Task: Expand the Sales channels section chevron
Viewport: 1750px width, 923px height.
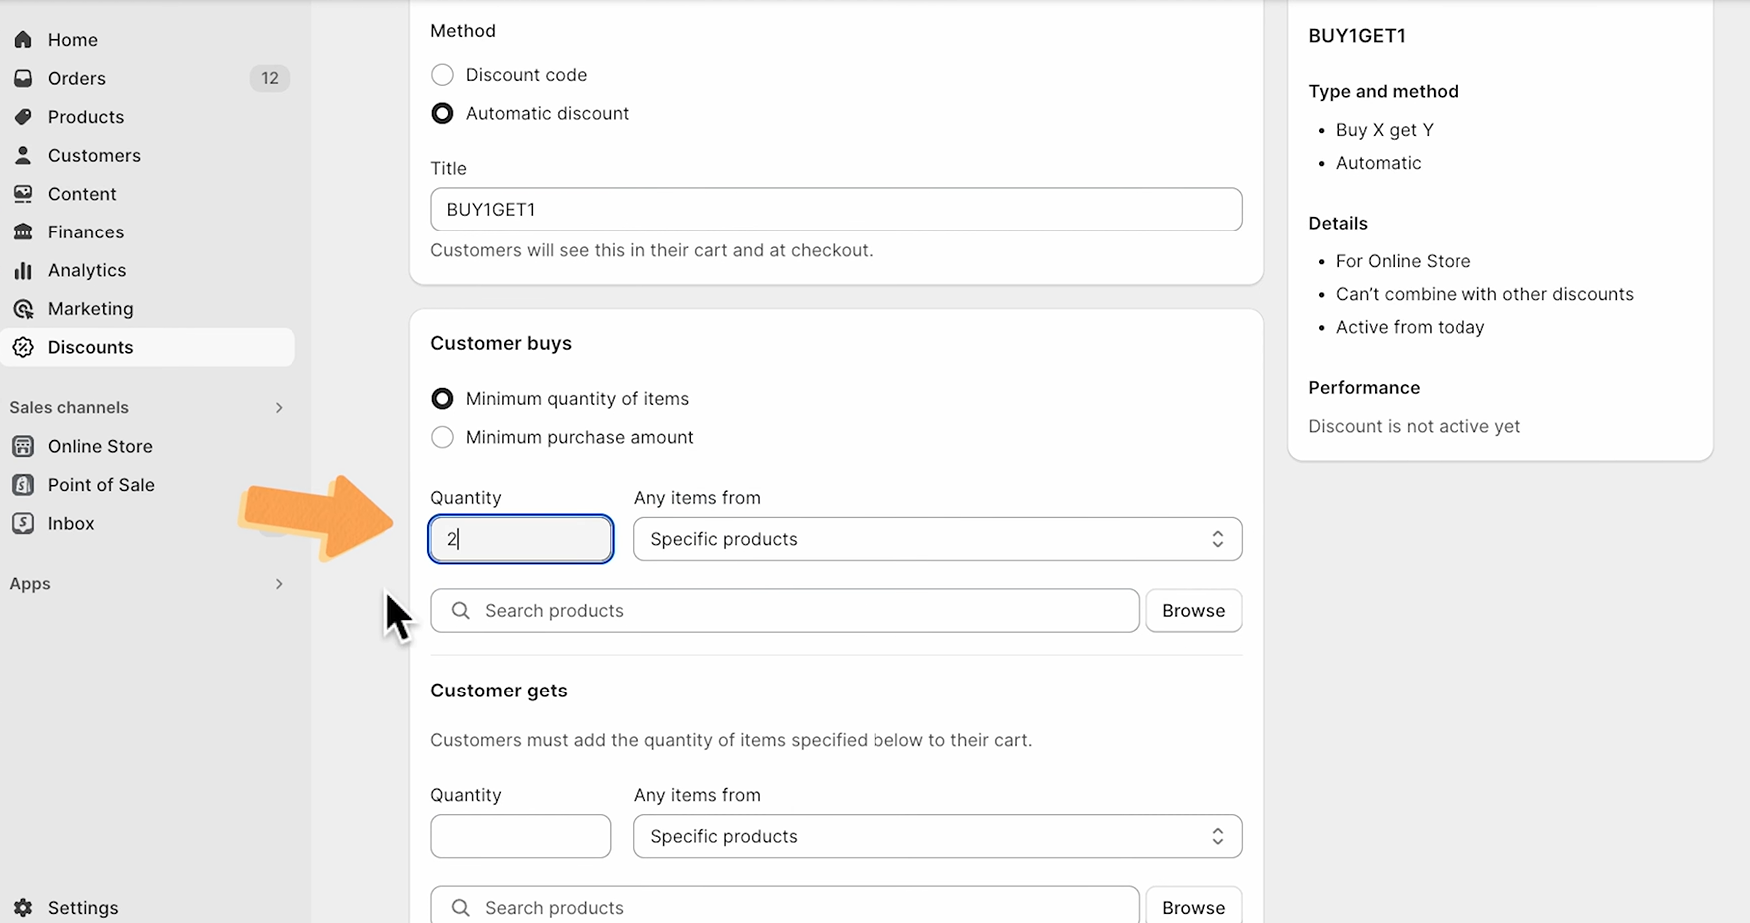Action: (279, 407)
